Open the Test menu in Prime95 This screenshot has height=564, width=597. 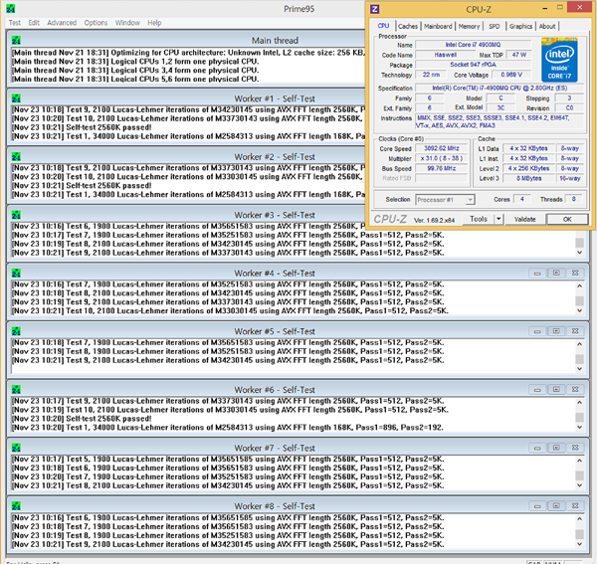(15, 23)
